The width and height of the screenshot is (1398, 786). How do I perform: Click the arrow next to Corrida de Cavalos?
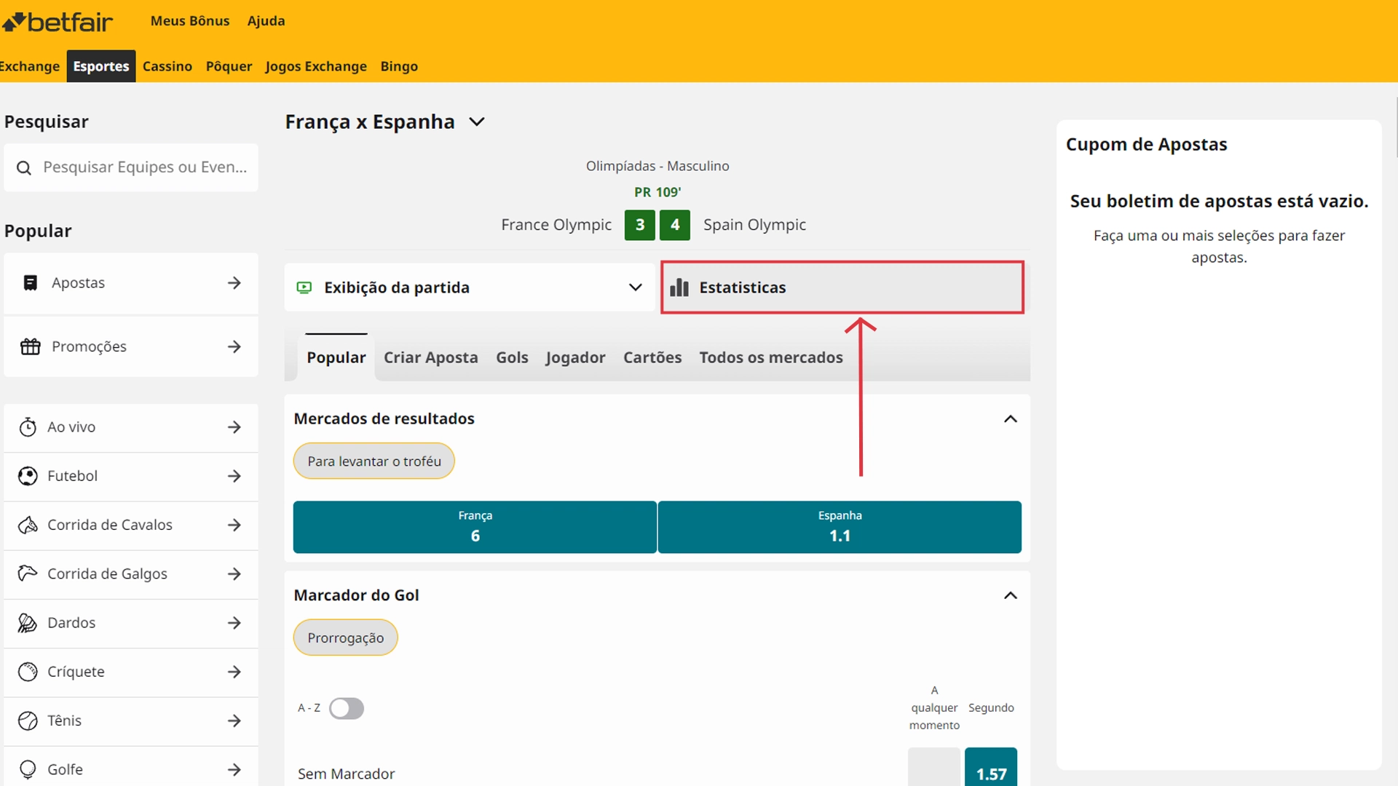[x=234, y=525]
